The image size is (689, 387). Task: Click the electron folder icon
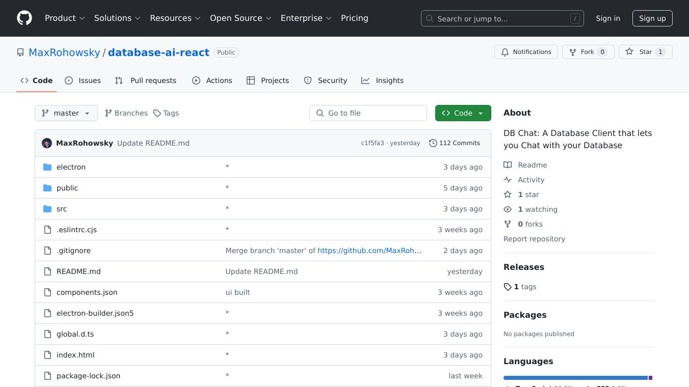click(x=47, y=167)
